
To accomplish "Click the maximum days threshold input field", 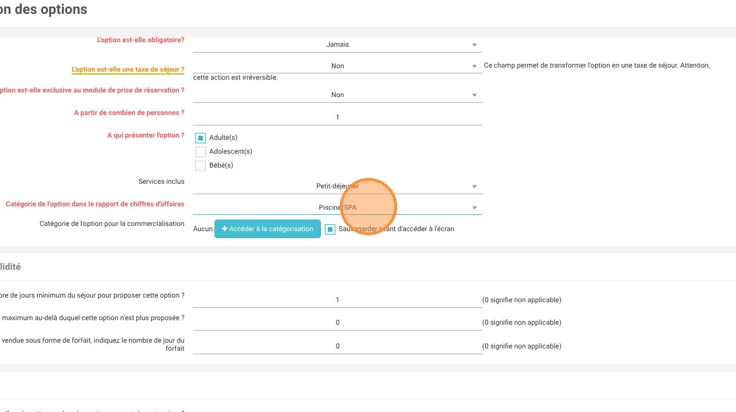I will click(337, 322).
